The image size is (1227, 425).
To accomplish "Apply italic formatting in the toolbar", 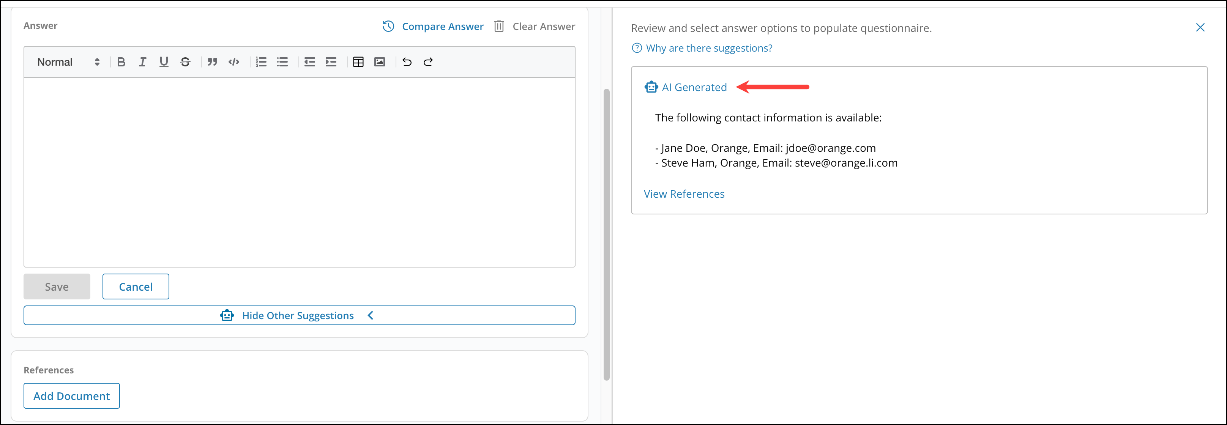I will [142, 62].
